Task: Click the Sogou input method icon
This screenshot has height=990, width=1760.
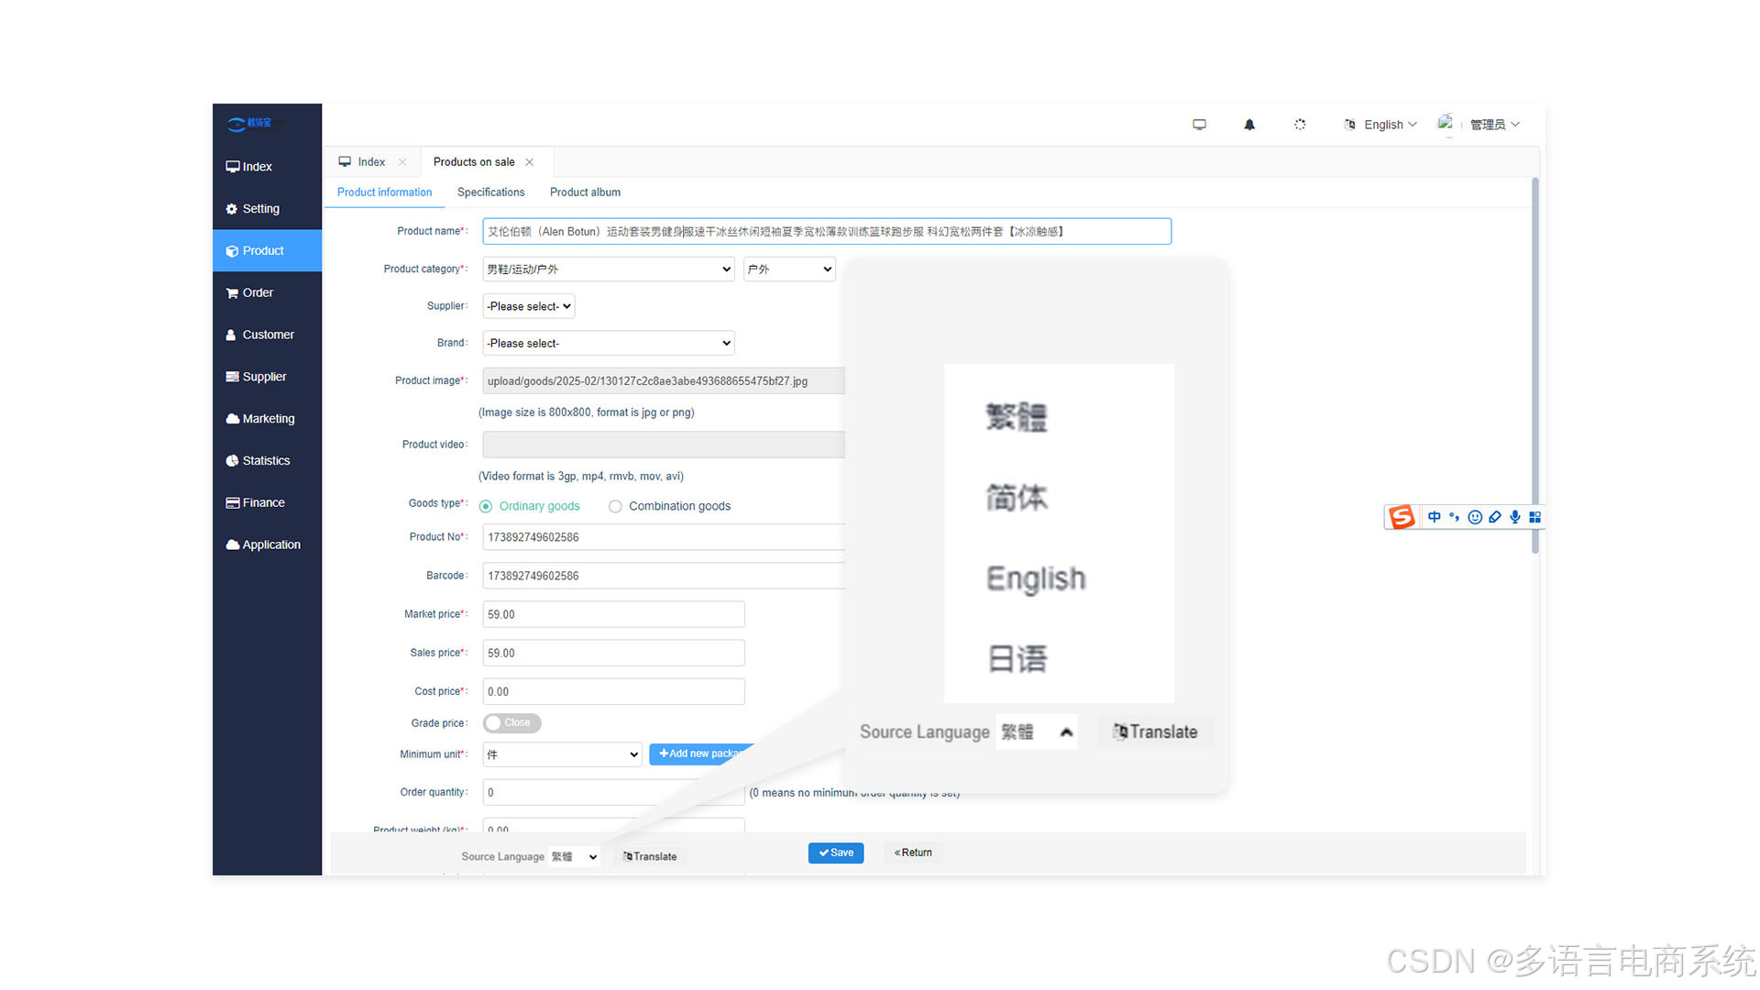Action: coord(1401,517)
